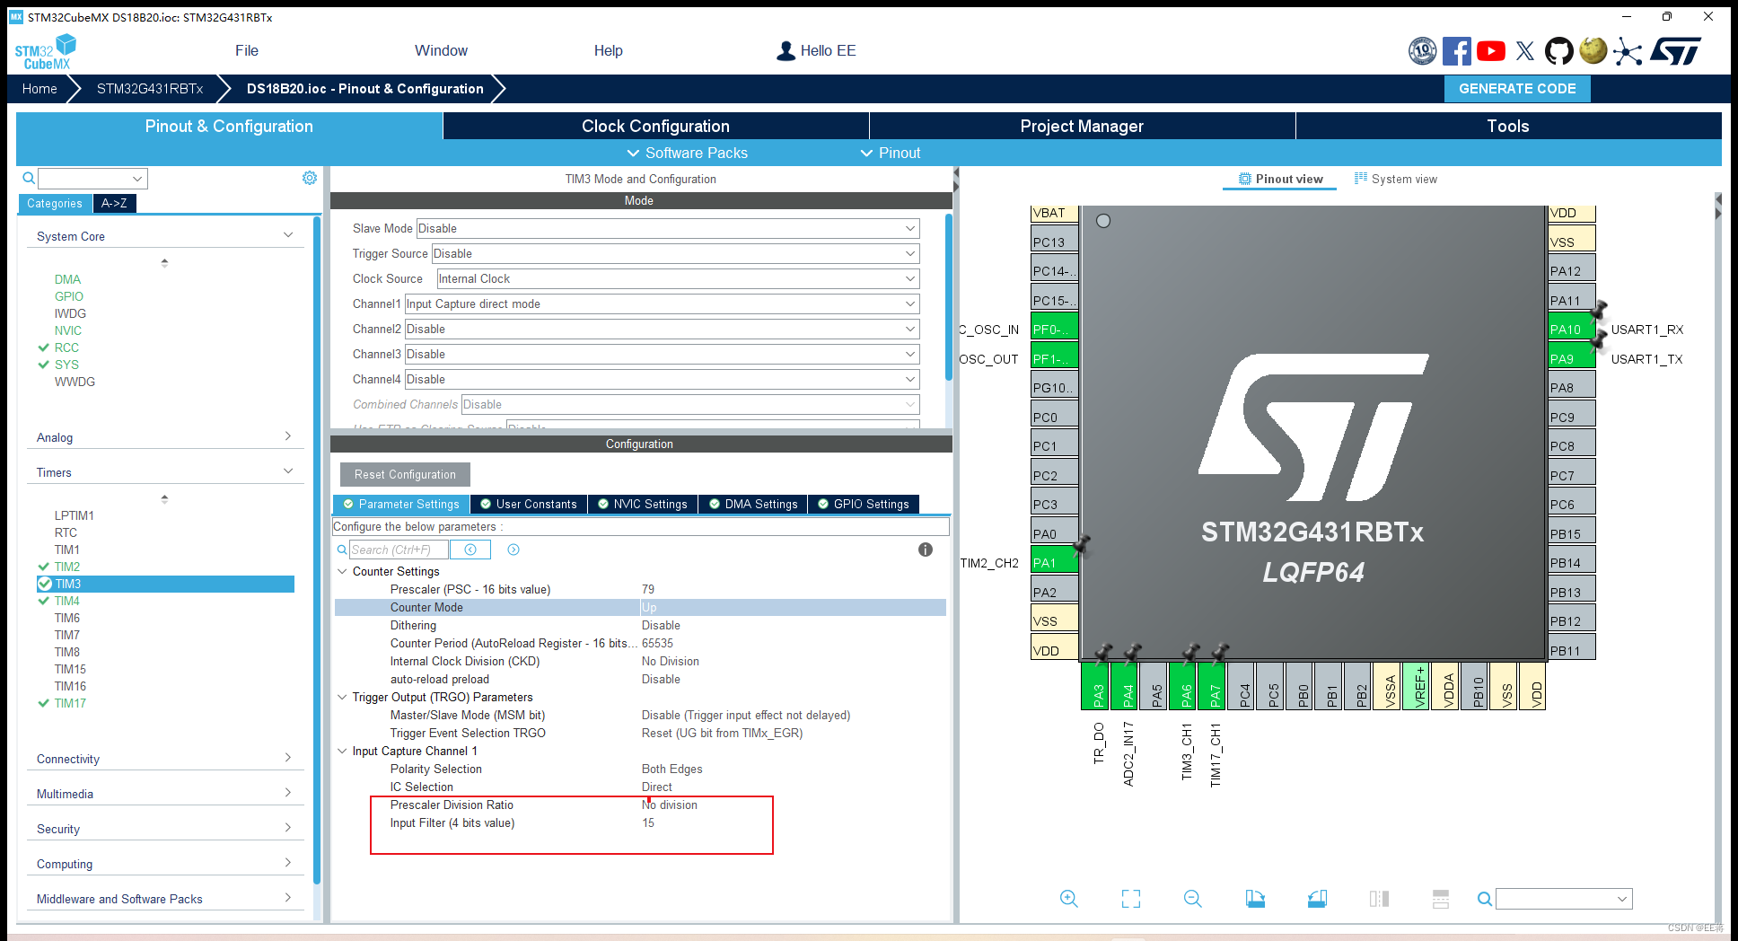Click the parameter info icon
The width and height of the screenshot is (1738, 941).
(926, 550)
